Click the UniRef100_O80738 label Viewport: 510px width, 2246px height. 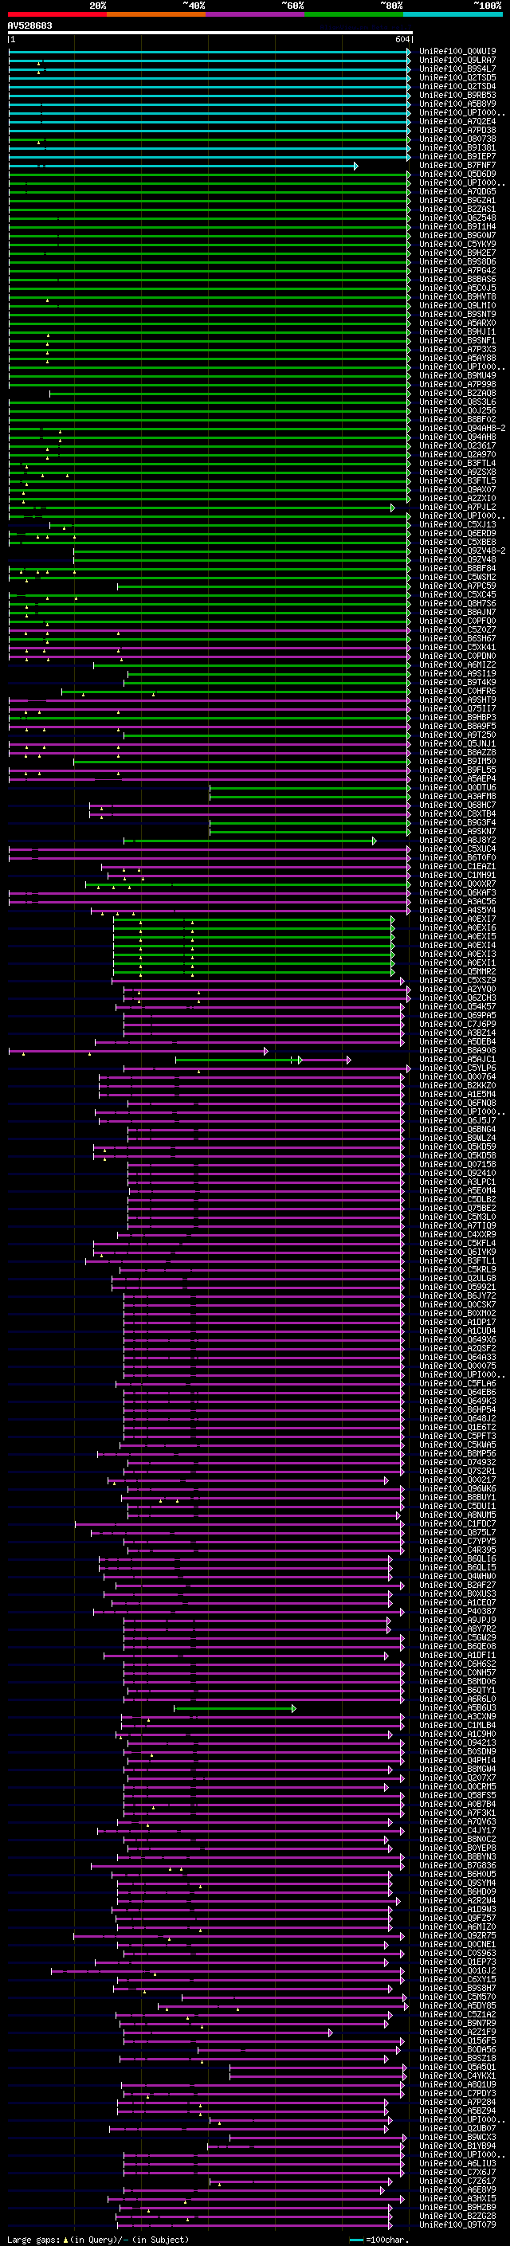coord(457,139)
